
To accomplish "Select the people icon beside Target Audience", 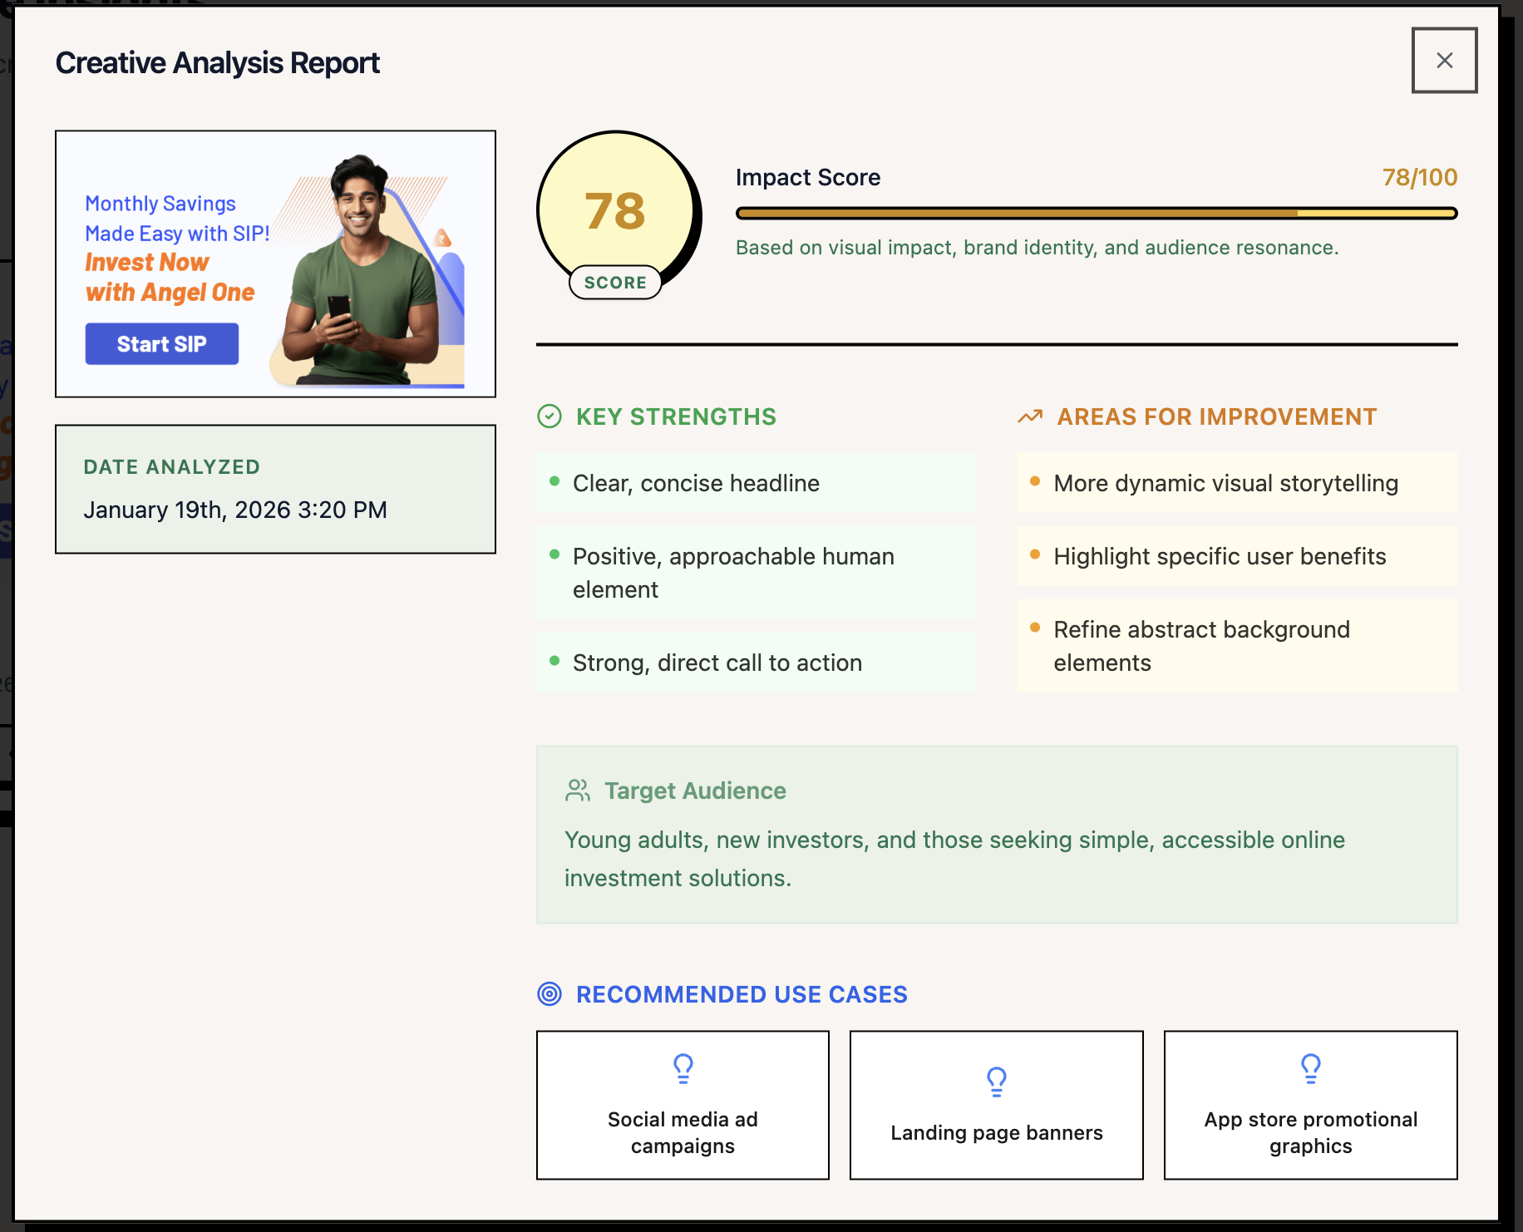I will [577, 791].
